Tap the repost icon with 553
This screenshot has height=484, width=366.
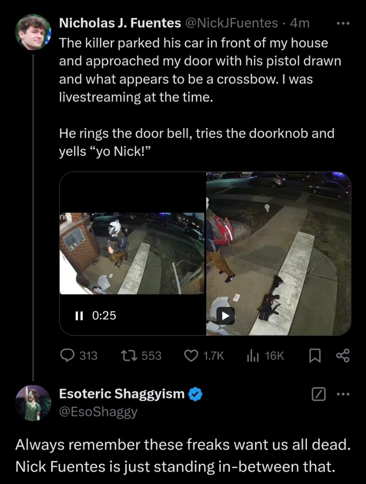coord(129,355)
